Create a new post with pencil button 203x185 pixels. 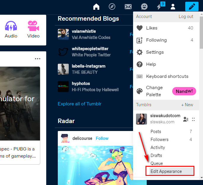tap(192, 6)
